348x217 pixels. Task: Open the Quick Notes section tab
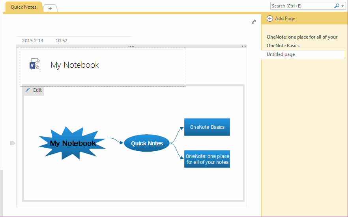24,7
